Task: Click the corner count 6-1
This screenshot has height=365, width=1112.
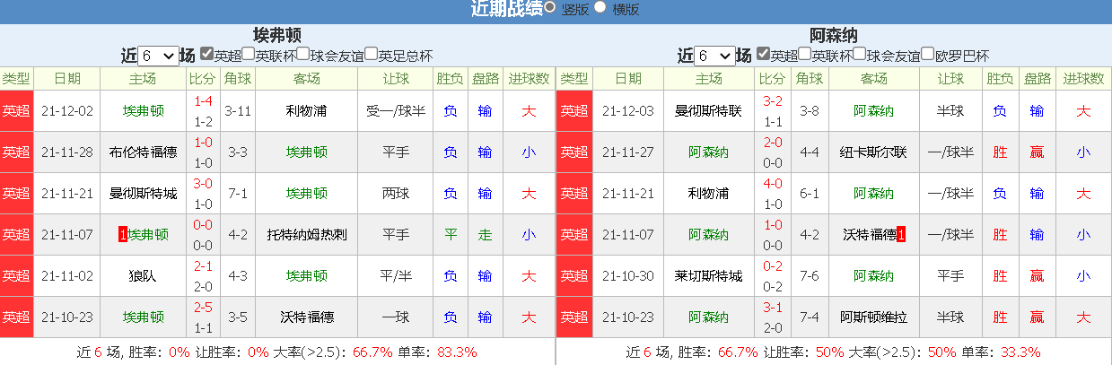Action: coord(810,194)
